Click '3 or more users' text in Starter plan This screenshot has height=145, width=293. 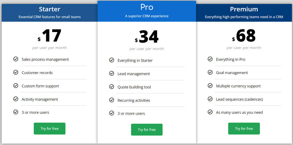[x=35, y=112]
